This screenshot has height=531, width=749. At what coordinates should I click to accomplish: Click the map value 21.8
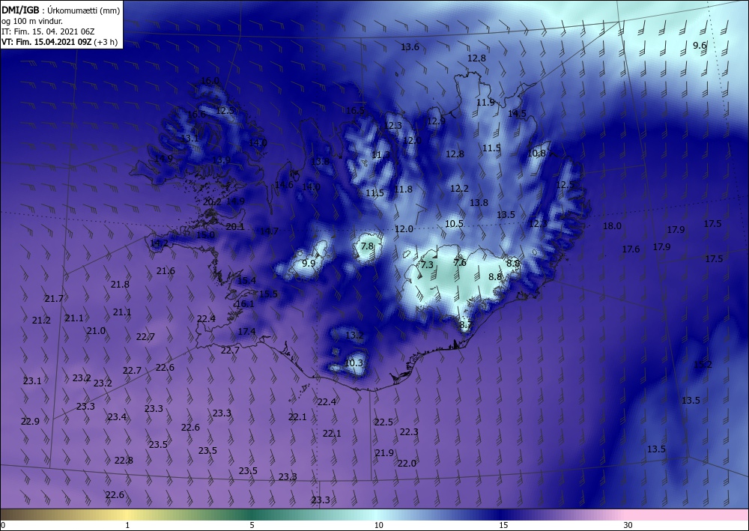[x=120, y=285]
